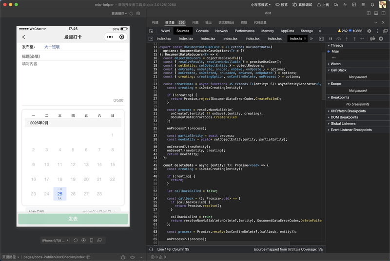Open DevTools settings gear
Screen dimensions: 390x261
[369, 31]
